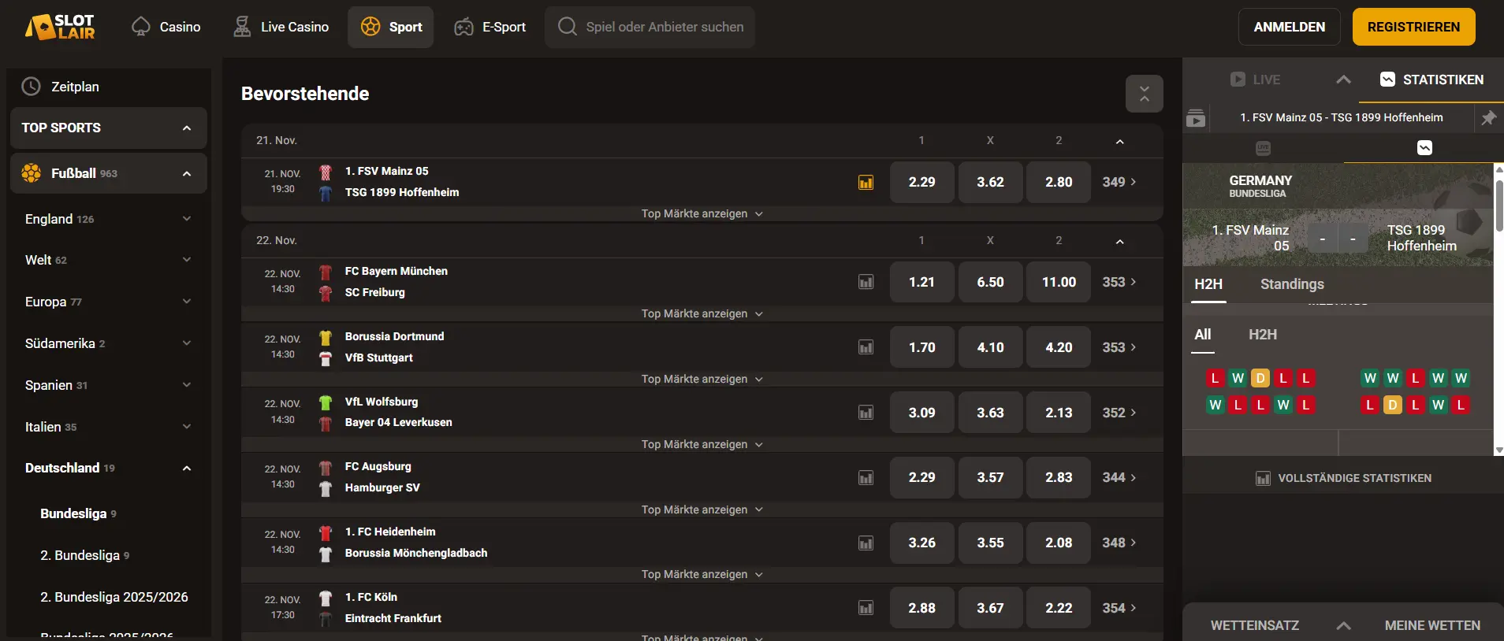Image resolution: width=1504 pixels, height=641 pixels.
Task: Open the Live Casino section
Action: click(281, 27)
